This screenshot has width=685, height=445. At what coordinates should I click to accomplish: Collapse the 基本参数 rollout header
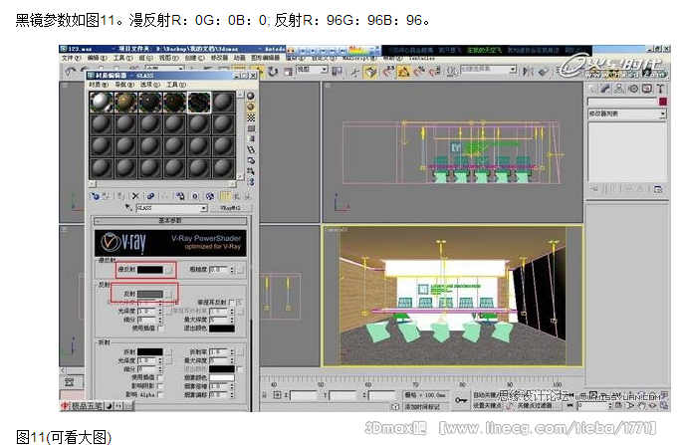click(x=171, y=221)
